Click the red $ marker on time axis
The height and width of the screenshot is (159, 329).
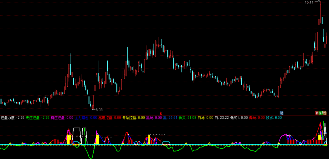[x=161, y=113]
